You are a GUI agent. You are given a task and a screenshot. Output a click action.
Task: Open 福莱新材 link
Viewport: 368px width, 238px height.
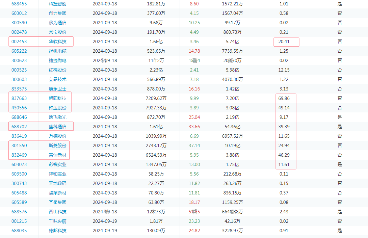click(57, 193)
